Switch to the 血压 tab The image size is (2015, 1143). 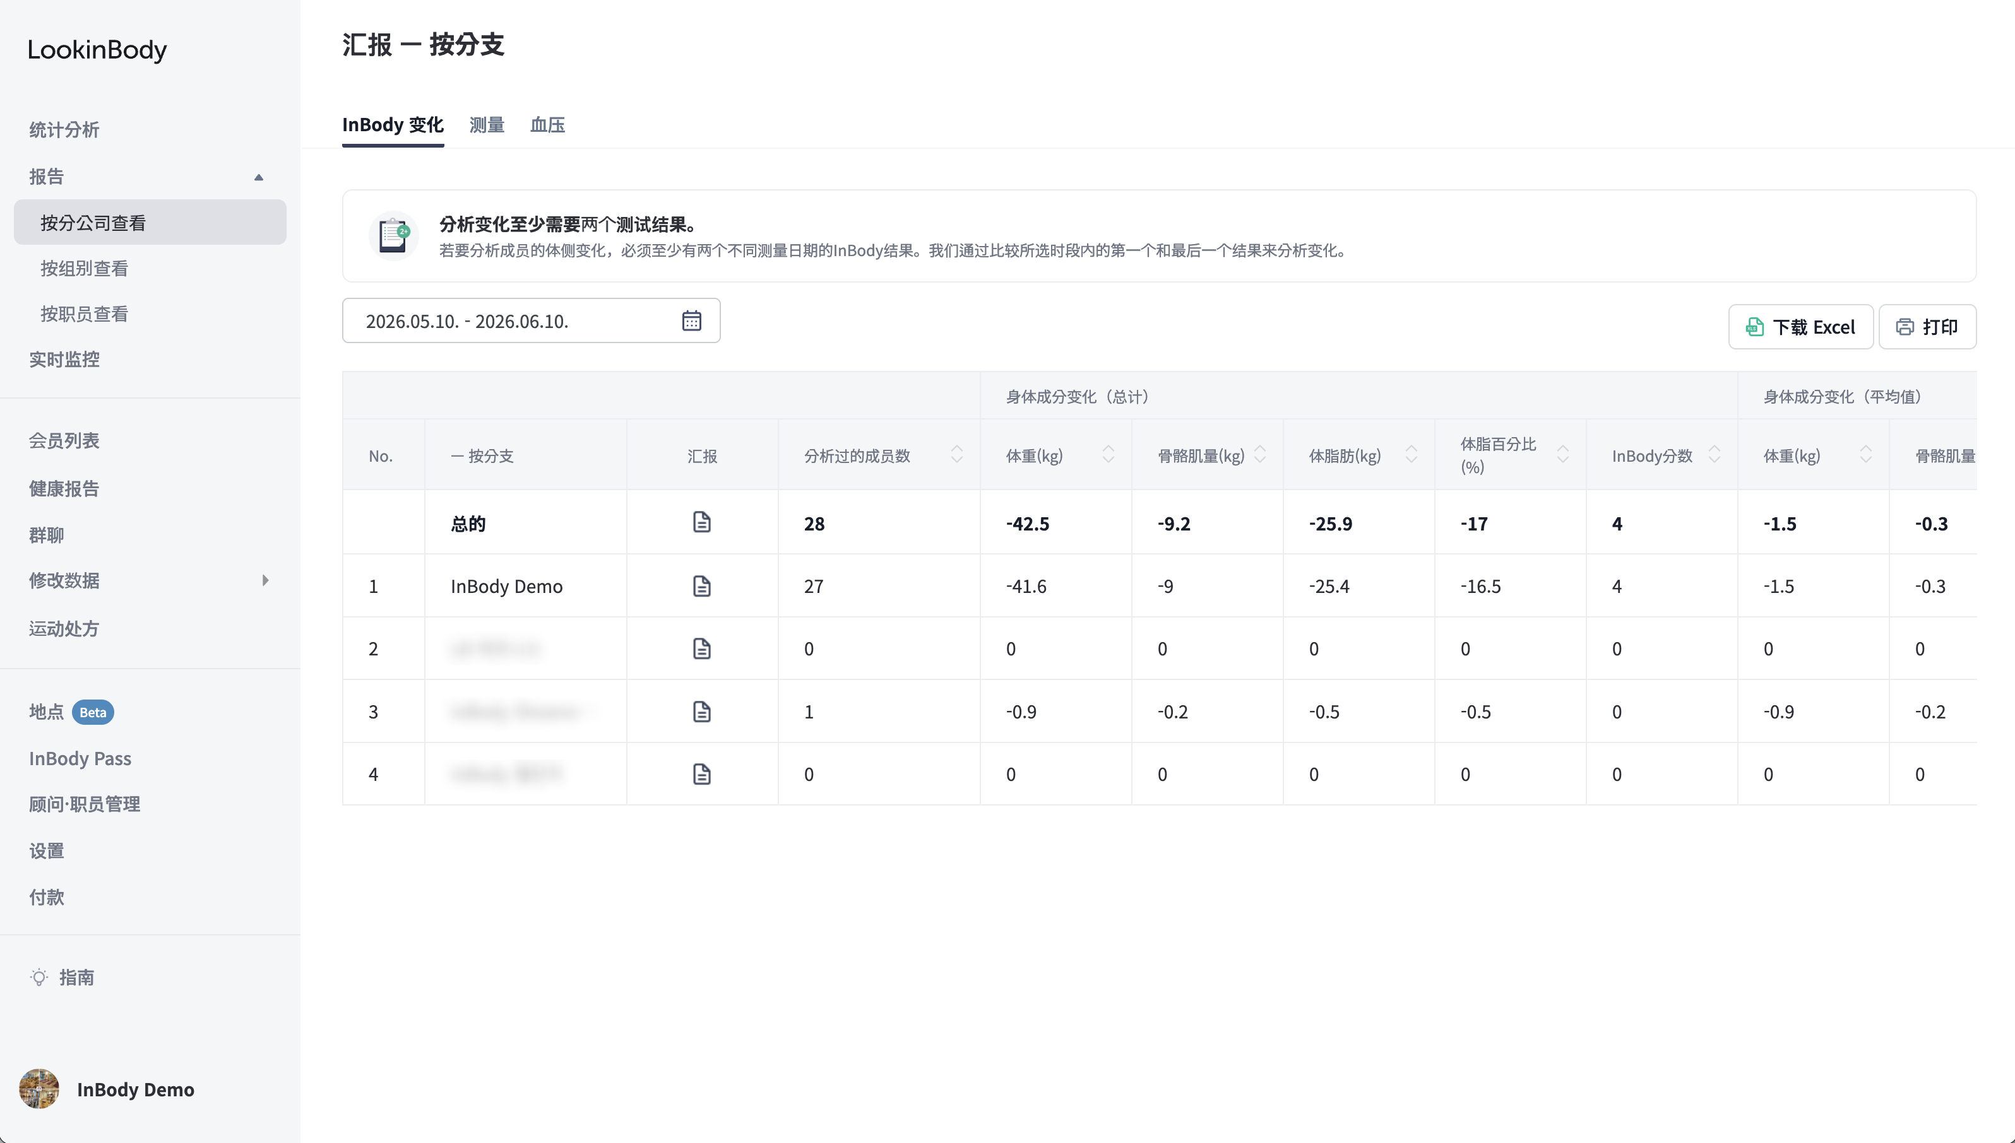click(547, 125)
